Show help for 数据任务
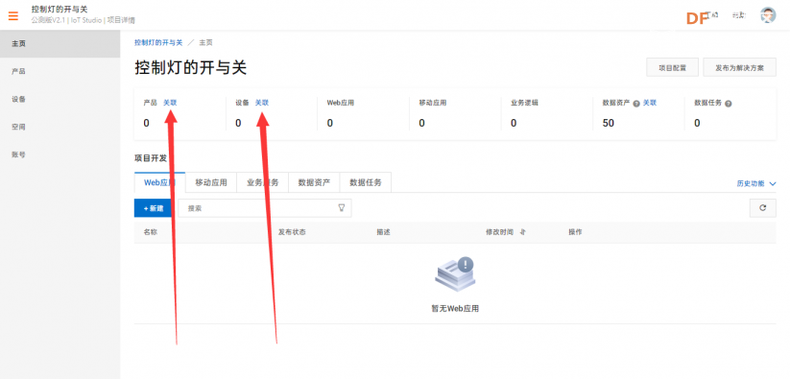This screenshot has width=790, height=379. tap(728, 104)
